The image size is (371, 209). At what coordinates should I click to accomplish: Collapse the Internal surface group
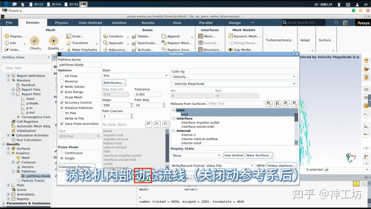[174, 131]
